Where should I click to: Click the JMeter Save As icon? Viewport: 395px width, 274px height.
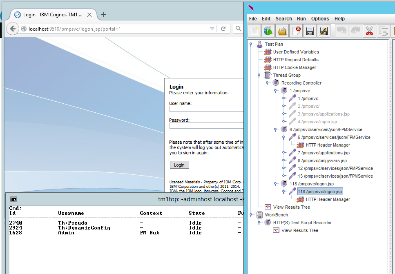pyautogui.click(x=324, y=31)
